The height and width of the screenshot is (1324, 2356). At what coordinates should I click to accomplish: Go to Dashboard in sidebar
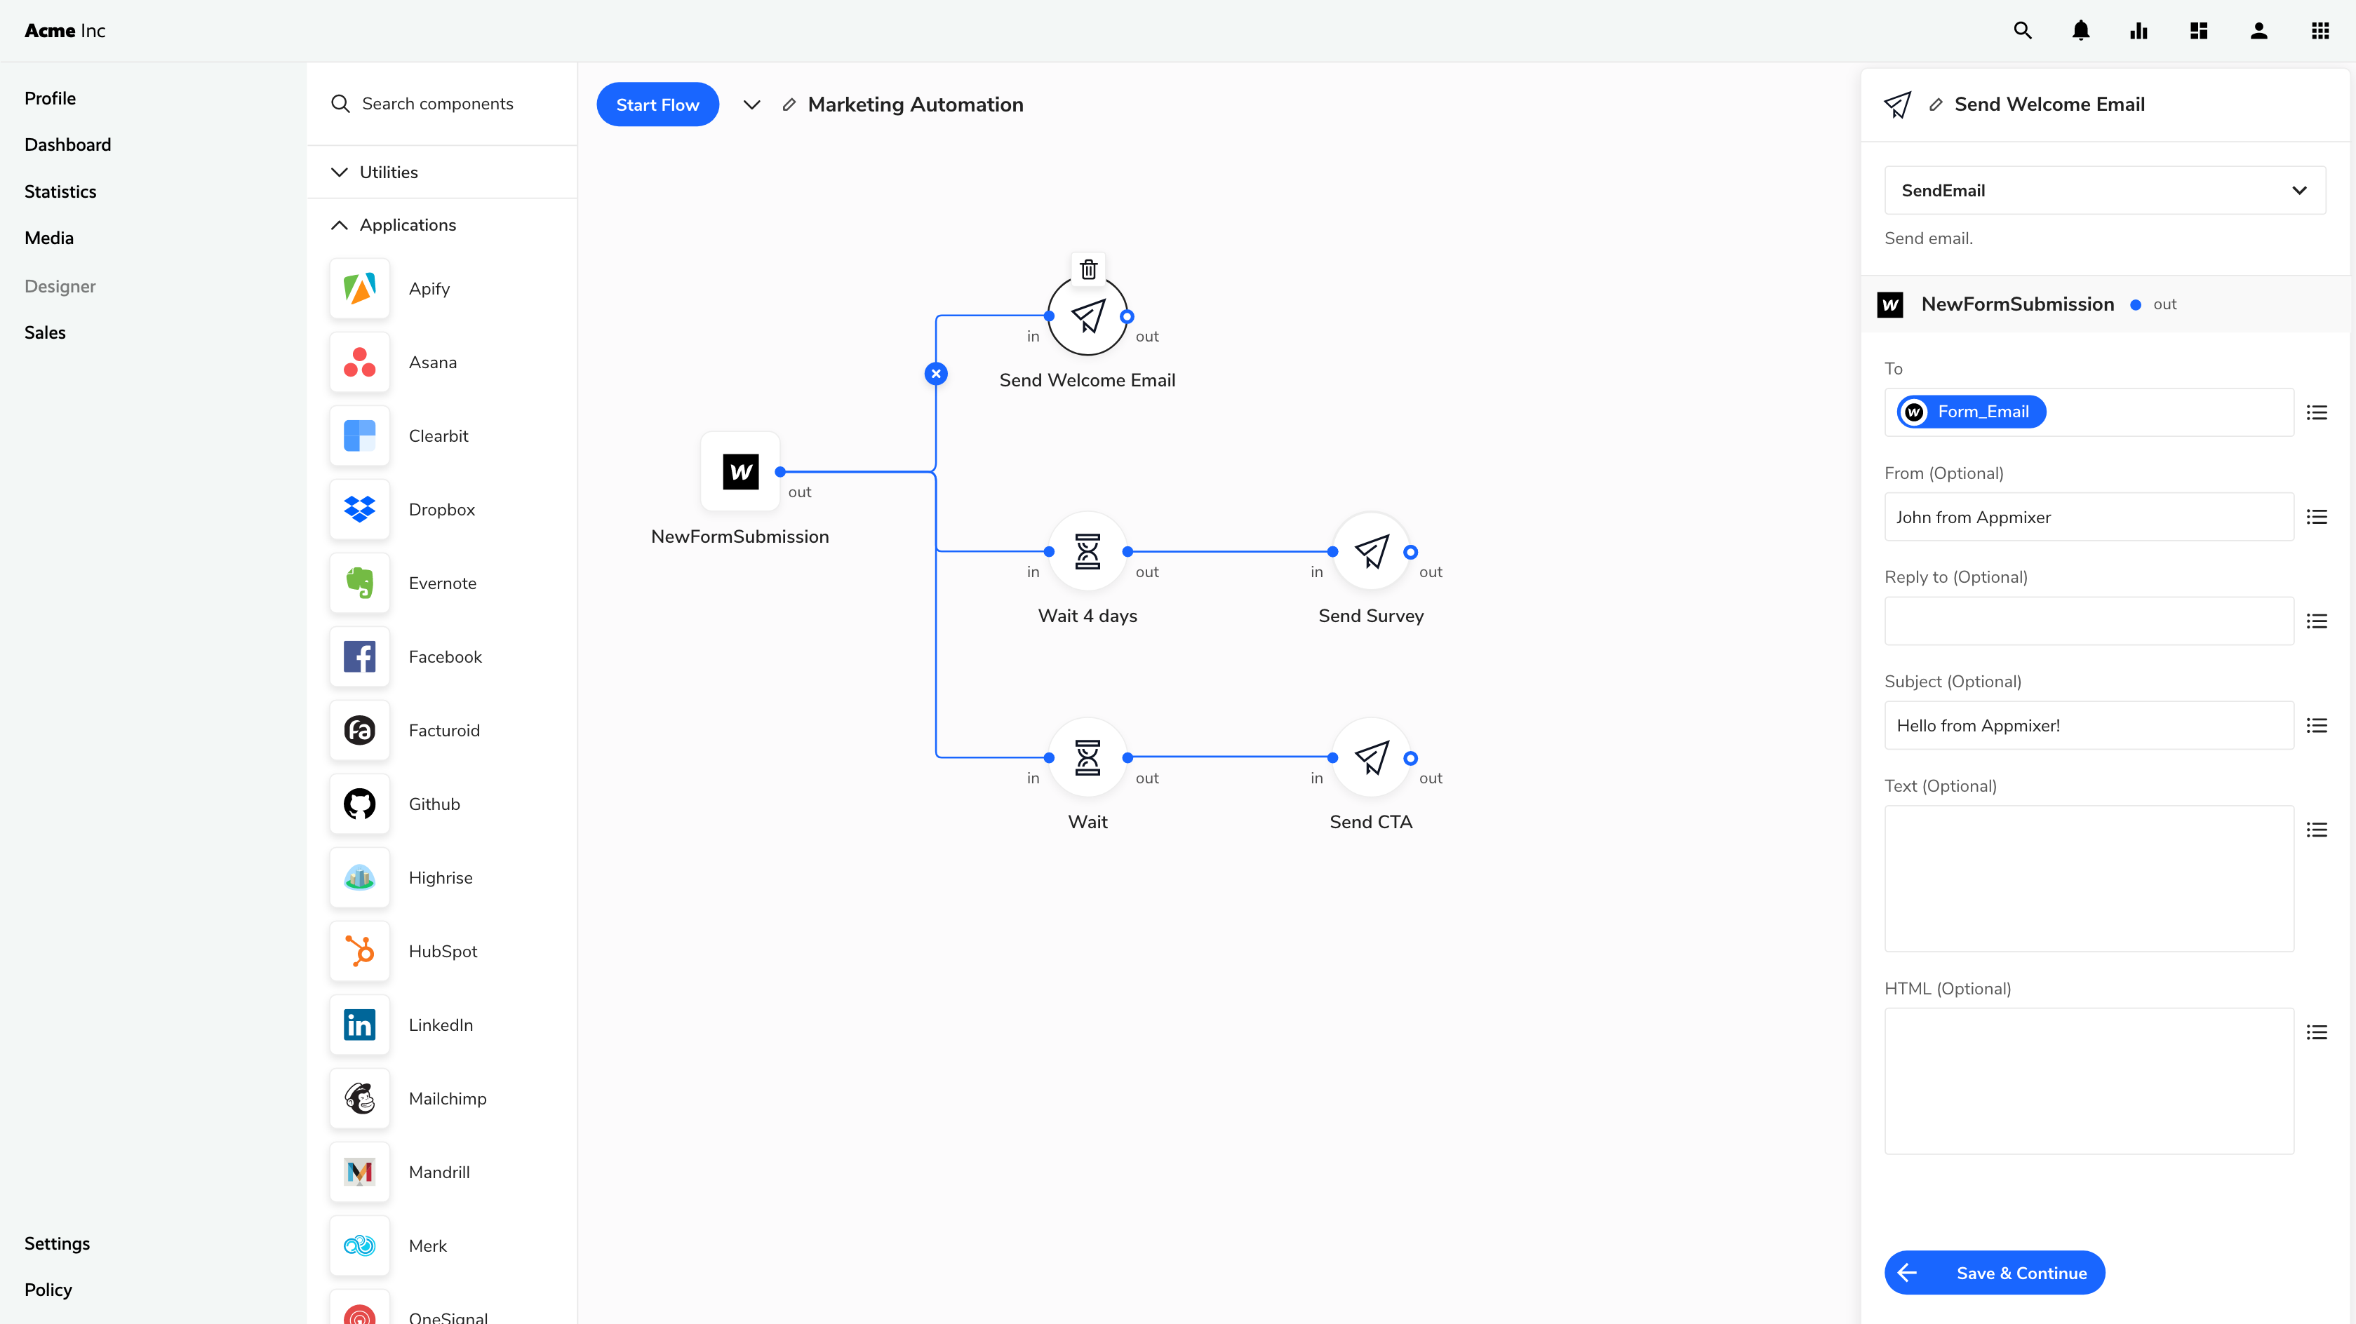click(x=67, y=144)
